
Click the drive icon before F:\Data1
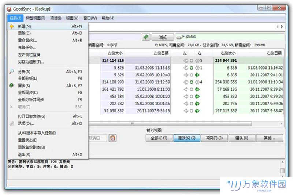click(179, 38)
